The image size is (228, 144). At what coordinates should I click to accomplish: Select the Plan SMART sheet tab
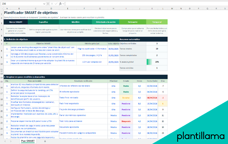click(x=28, y=141)
